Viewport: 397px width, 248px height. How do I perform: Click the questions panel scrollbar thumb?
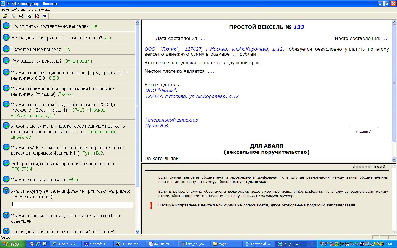point(138,106)
